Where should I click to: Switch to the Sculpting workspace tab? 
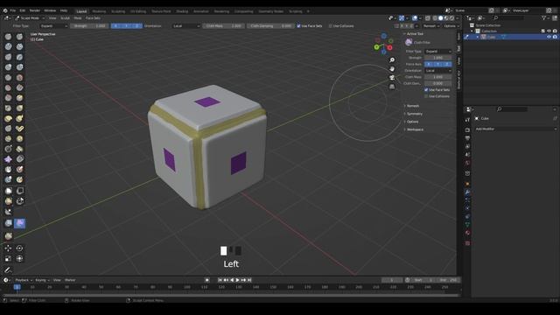[118, 11]
